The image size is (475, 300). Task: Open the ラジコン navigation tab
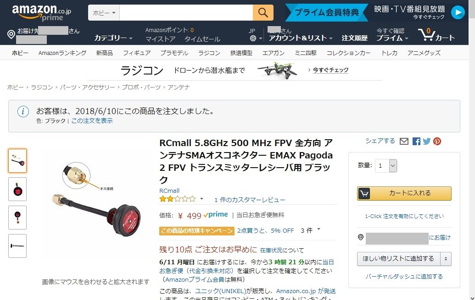(x=209, y=53)
